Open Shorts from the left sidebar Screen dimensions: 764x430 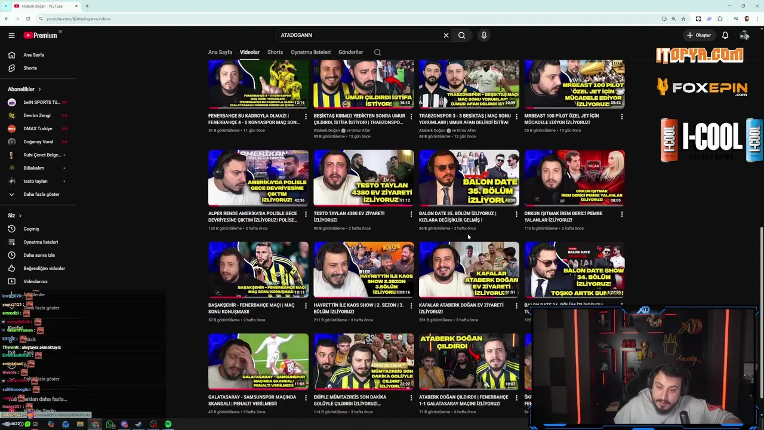pos(38,68)
